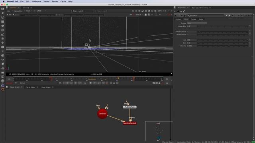Image resolution: width=255 pixels, height=143 pixels.
Task: Open the Color nodes toolbar icon
Action: pyautogui.click(x=3, y=26)
